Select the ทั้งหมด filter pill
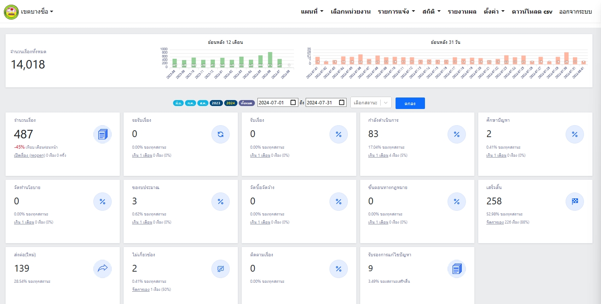 (246, 103)
